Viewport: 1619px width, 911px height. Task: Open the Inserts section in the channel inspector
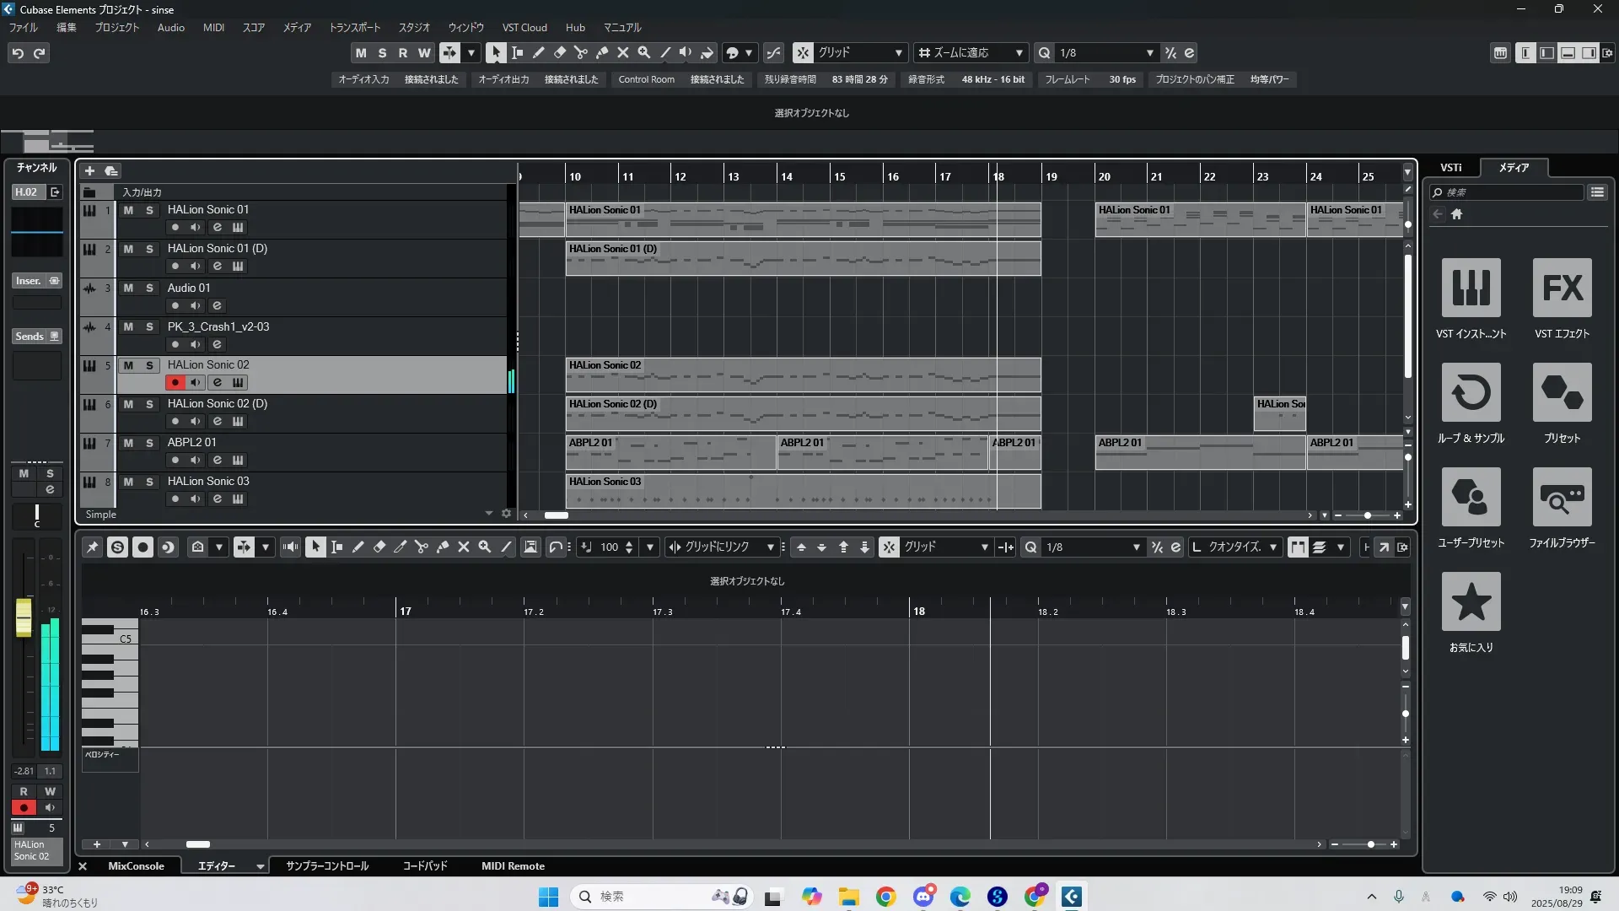tap(29, 281)
